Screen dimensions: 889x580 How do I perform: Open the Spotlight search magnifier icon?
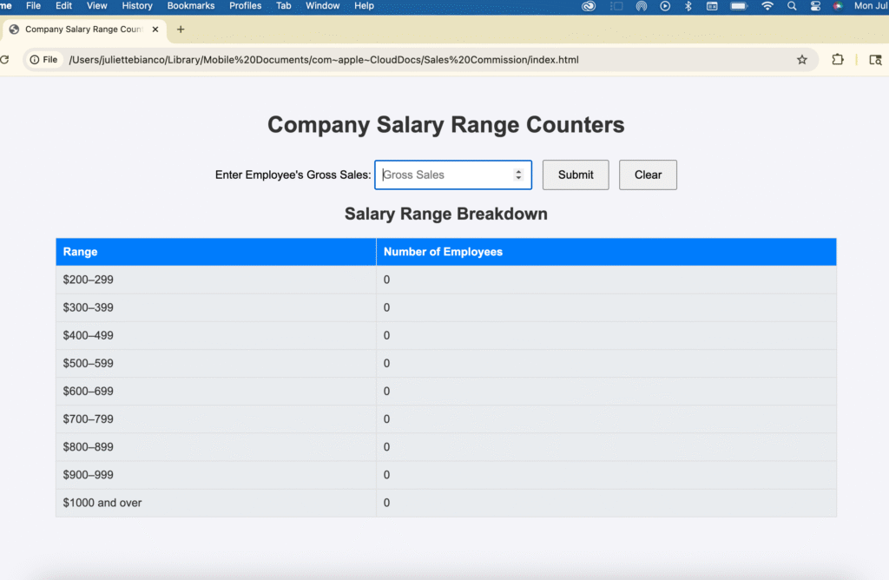[x=792, y=6]
